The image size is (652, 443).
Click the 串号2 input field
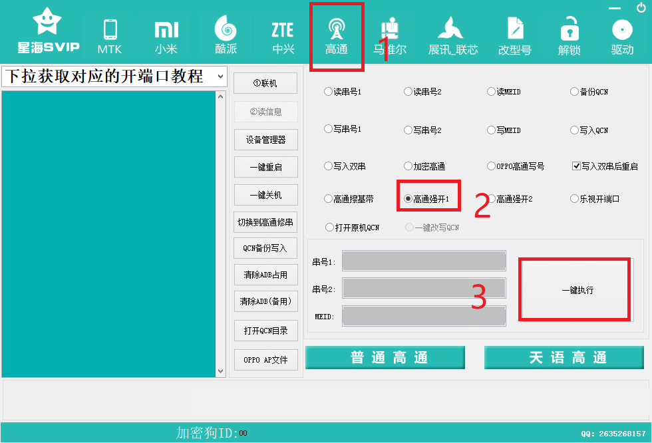click(x=424, y=289)
